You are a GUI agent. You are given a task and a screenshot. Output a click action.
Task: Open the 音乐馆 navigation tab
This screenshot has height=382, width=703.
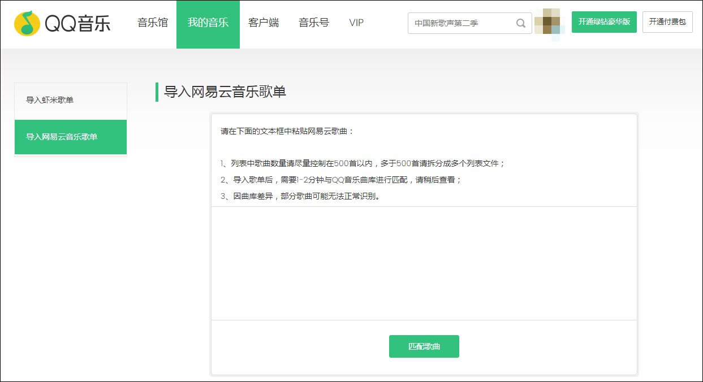coord(153,23)
